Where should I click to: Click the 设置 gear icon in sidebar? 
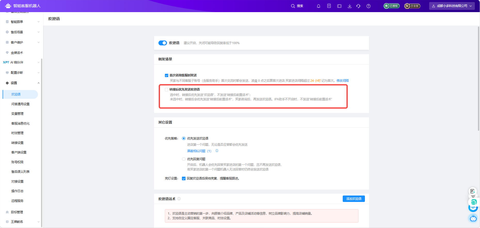click(x=7, y=83)
